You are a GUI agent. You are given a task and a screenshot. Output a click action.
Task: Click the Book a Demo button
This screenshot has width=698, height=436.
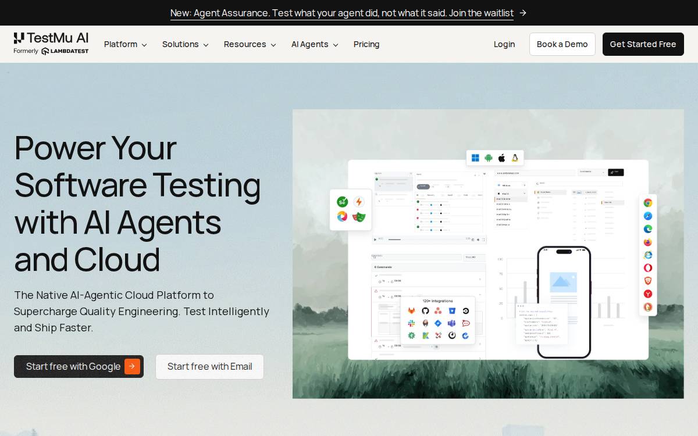point(562,44)
